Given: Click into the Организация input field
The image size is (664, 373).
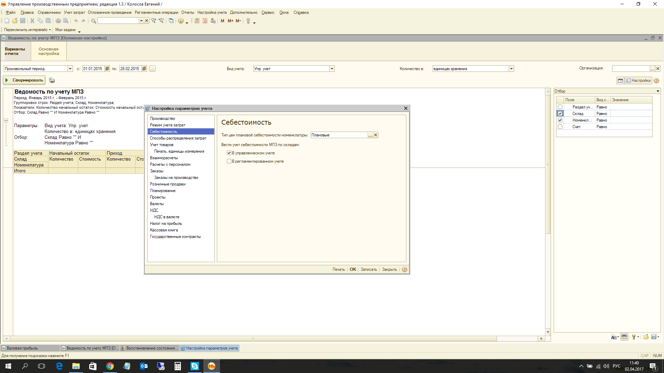Looking at the screenshot, I should pyautogui.click(x=631, y=69).
